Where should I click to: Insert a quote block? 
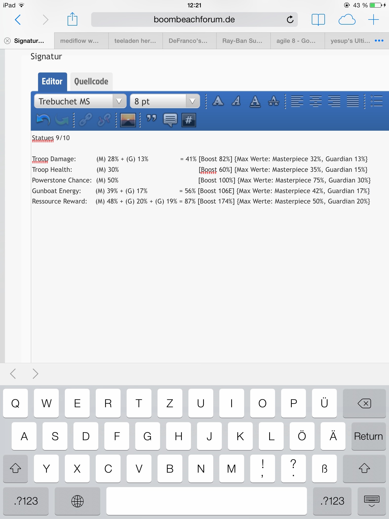(151, 119)
